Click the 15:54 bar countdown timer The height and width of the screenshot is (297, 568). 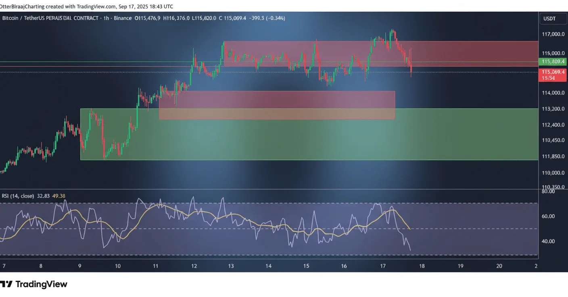tap(549, 78)
